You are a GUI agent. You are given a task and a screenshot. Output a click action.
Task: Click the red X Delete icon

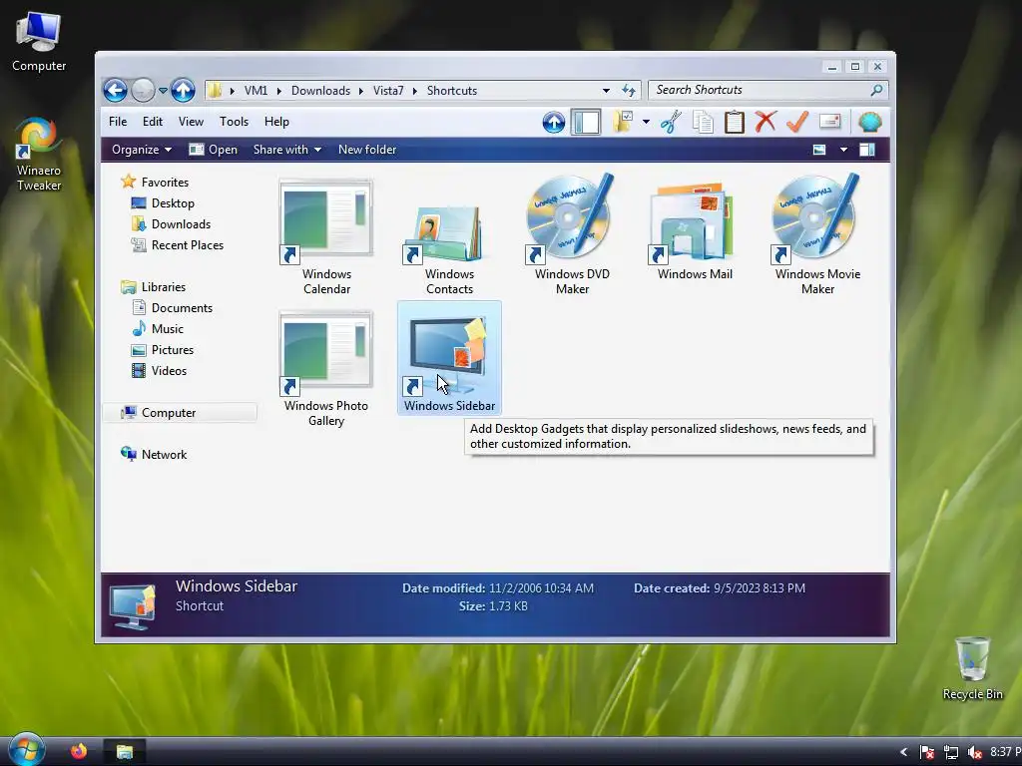[x=766, y=122]
